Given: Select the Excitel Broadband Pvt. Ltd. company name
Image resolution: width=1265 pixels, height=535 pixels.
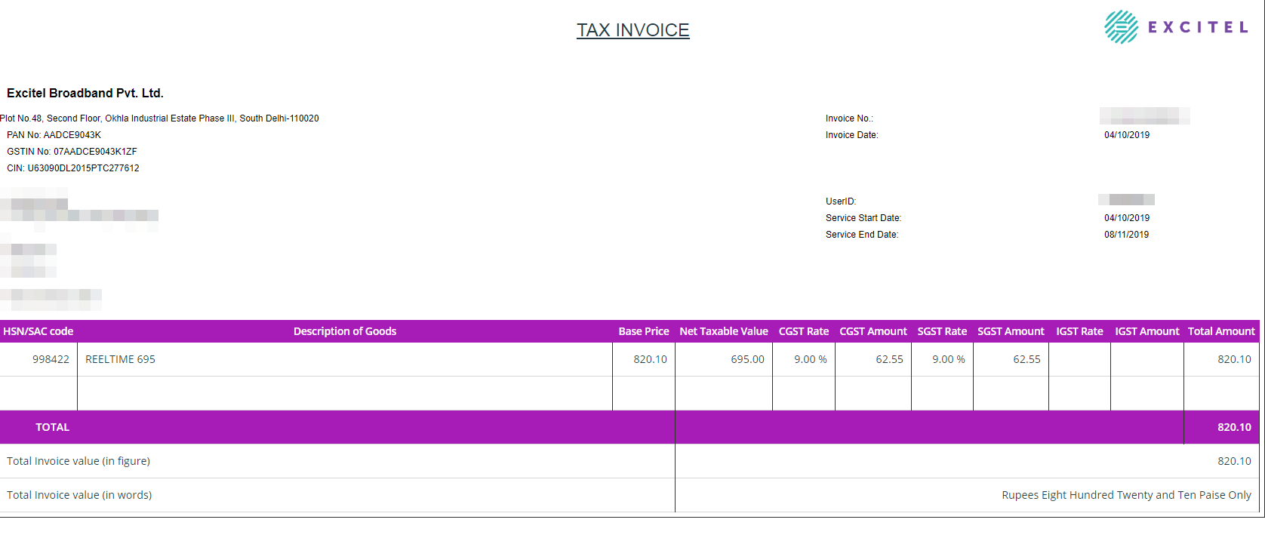Looking at the screenshot, I should click(x=85, y=94).
